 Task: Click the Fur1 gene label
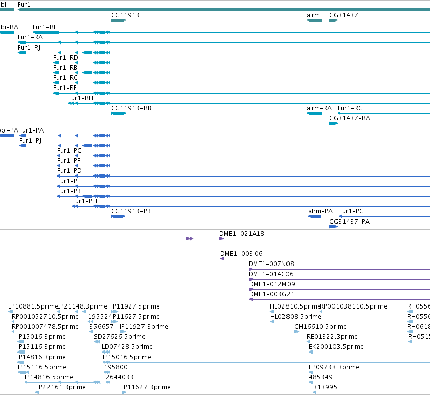[24, 5]
